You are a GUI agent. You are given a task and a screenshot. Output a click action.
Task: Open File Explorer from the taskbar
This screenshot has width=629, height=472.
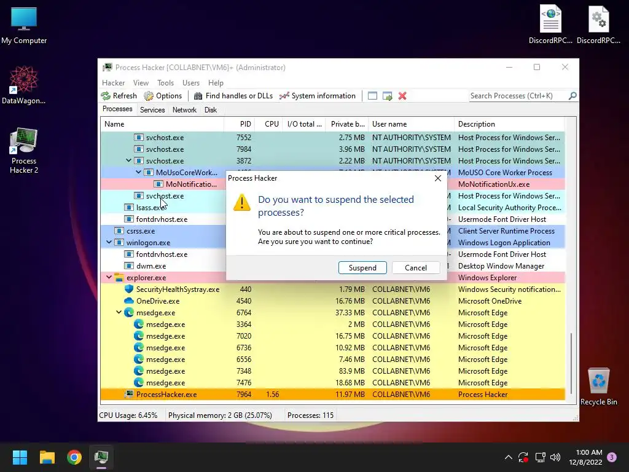click(x=47, y=457)
